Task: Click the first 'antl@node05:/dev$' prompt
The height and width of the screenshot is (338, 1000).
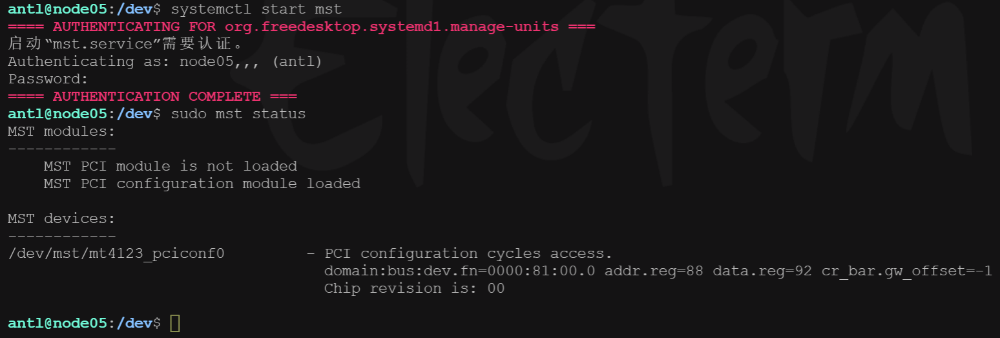Action: tap(85, 9)
